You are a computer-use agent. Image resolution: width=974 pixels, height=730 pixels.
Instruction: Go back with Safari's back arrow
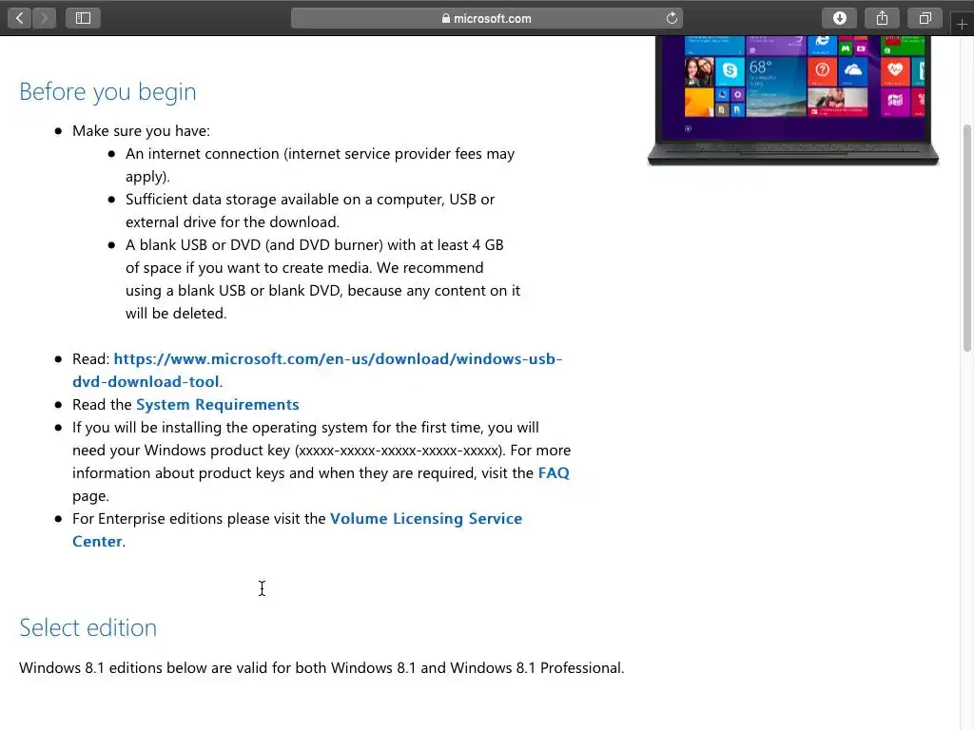pyautogui.click(x=20, y=18)
